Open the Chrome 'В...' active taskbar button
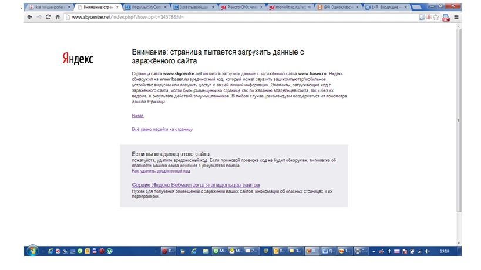Image resolution: width=481 pixels, height=270 pixels. pos(312,251)
